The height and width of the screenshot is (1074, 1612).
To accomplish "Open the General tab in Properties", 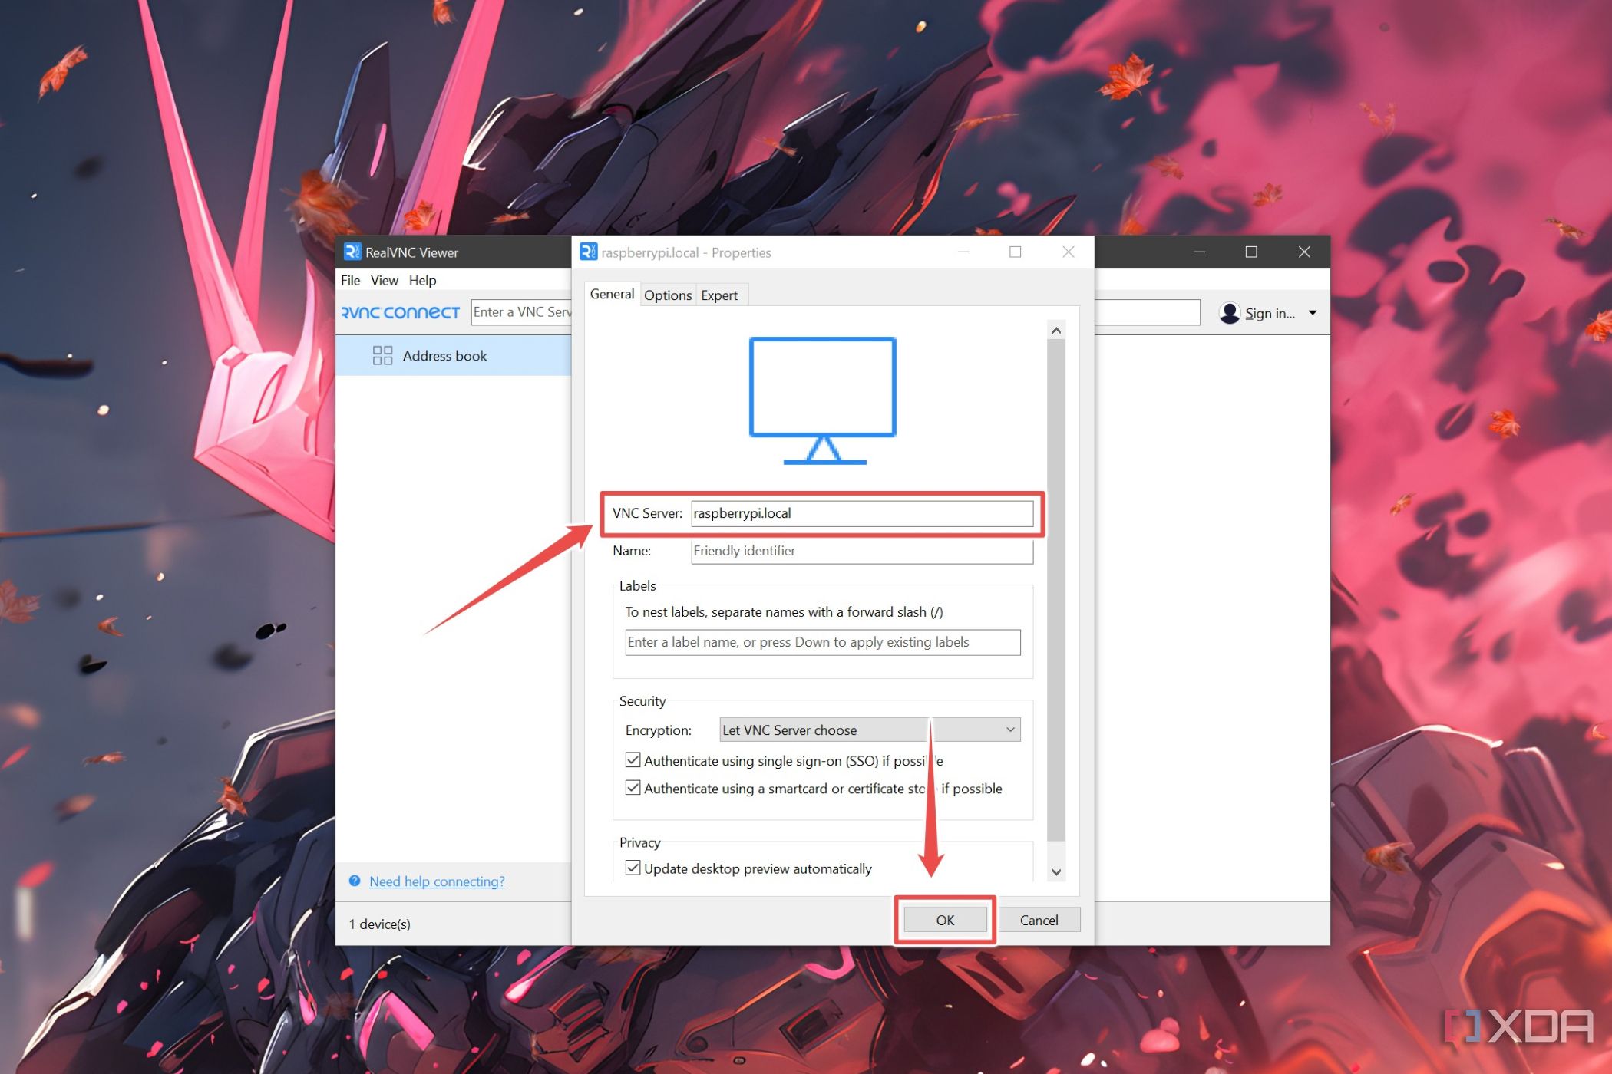I will pyautogui.click(x=612, y=294).
